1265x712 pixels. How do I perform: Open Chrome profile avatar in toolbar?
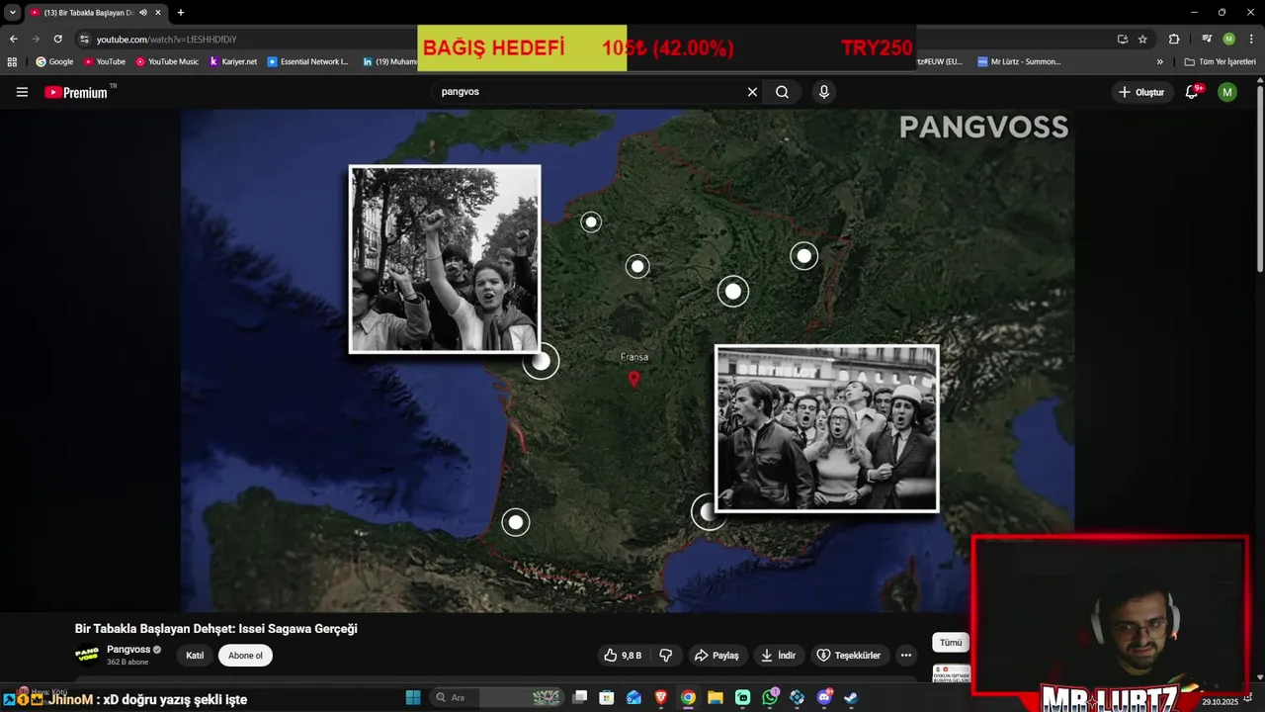[x=1228, y=39]
